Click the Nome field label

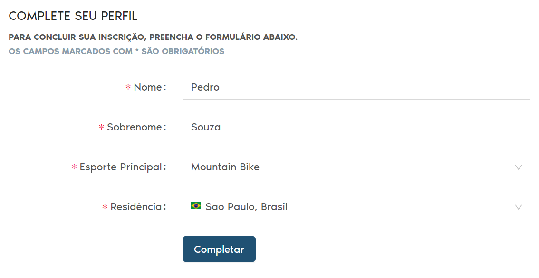point(149,87)
